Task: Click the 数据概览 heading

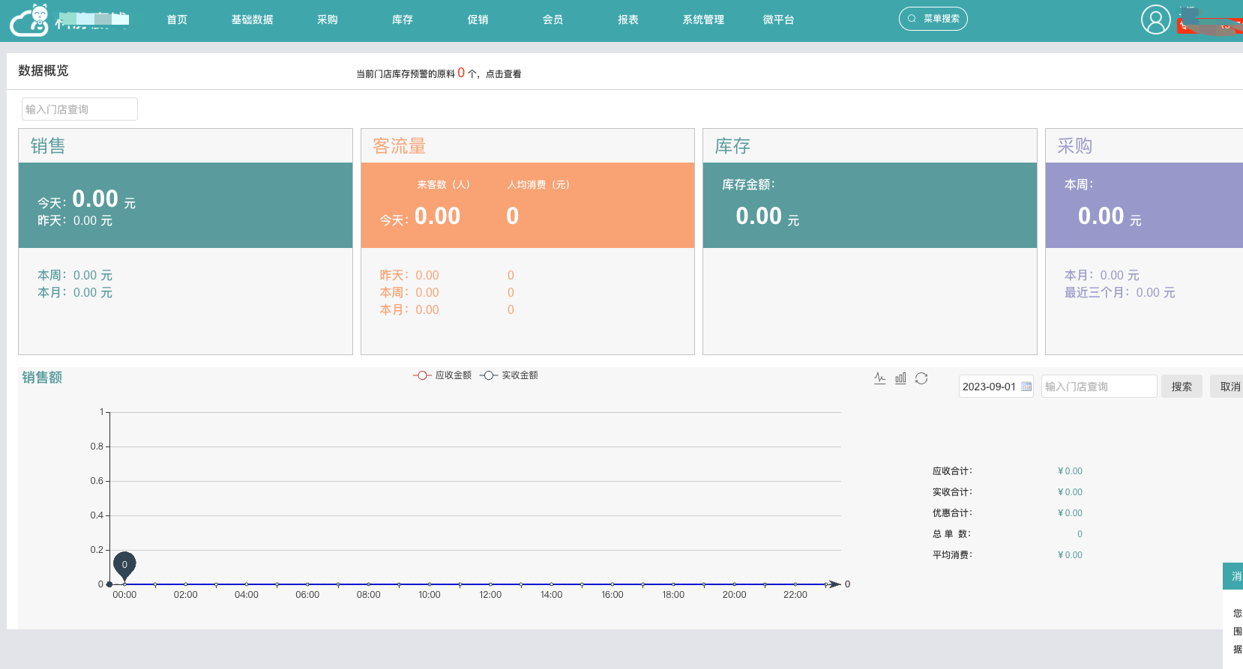Action: pos(43,70)
